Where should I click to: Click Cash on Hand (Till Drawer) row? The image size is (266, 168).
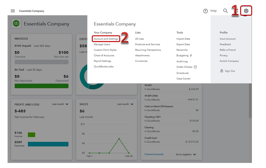(171, 108)
